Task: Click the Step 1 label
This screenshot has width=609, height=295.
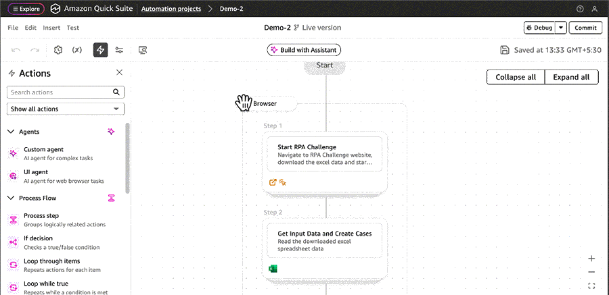Action: coord(273,126)
